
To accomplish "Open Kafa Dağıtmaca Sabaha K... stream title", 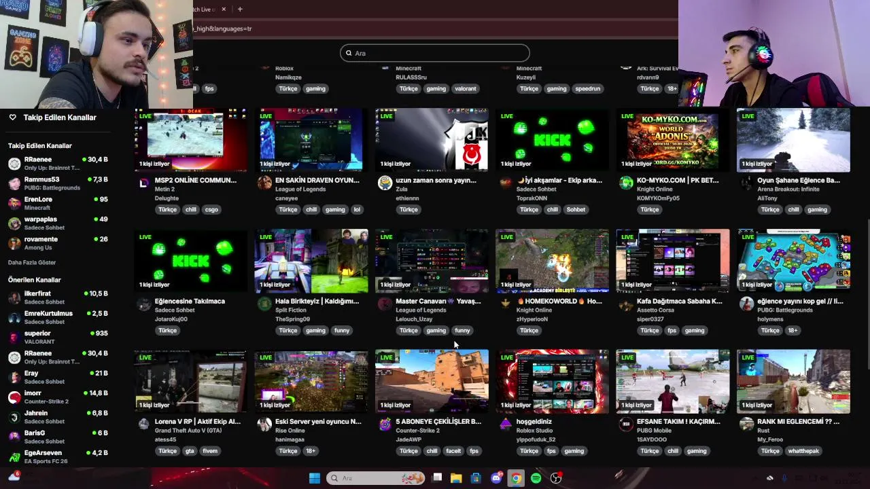I will [680, 301].
